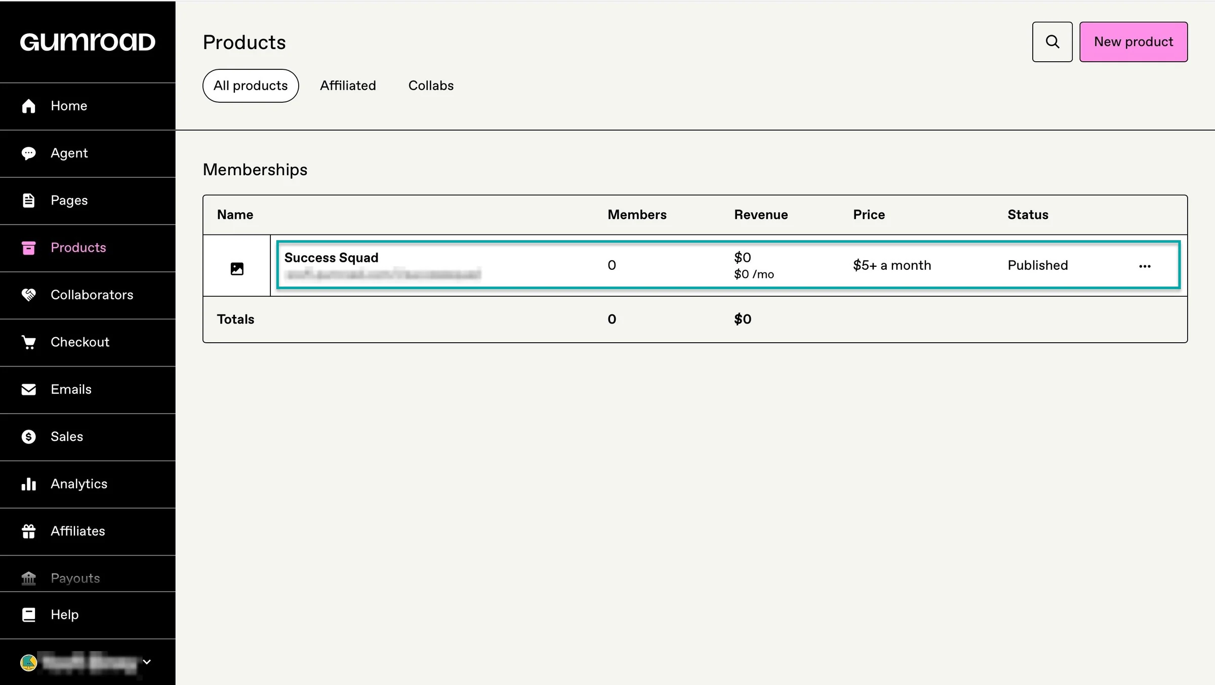Open Agent from the sidebar
The width and height of the screenshot is (1215, 685).
point(88,153)
